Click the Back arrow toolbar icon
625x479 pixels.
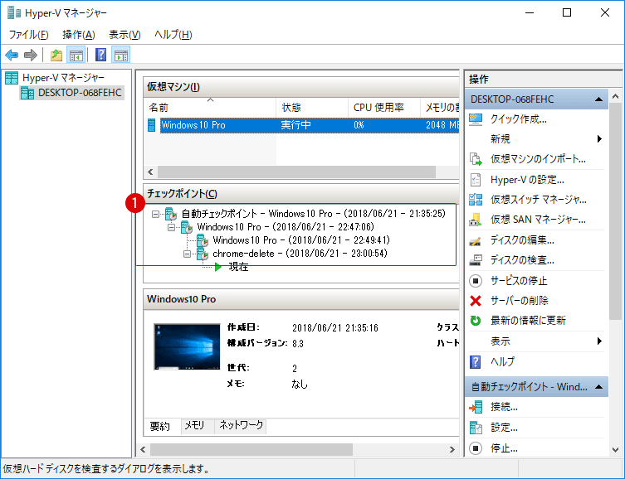tap(12, 55)
